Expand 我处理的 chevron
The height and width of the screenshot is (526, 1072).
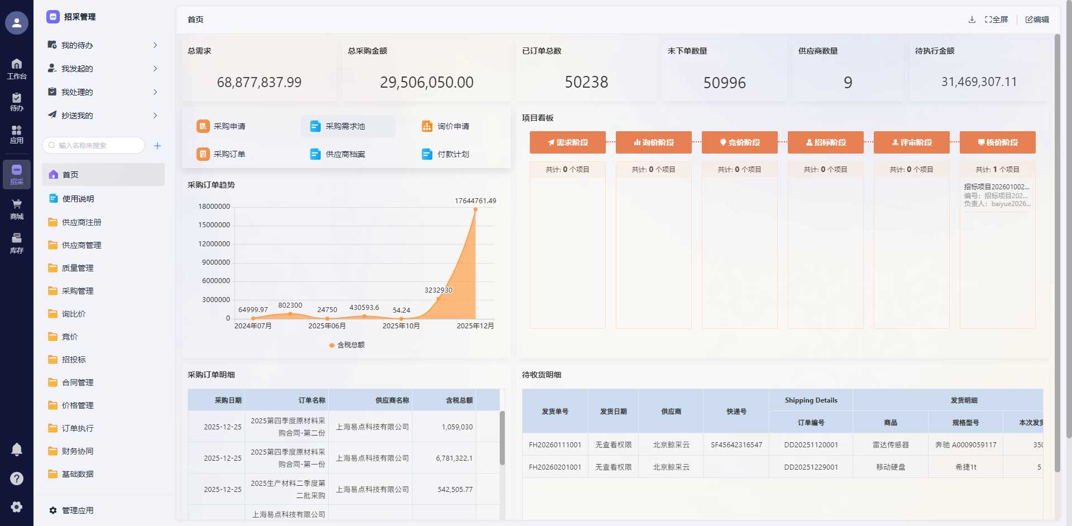click(x=155, y=92)
